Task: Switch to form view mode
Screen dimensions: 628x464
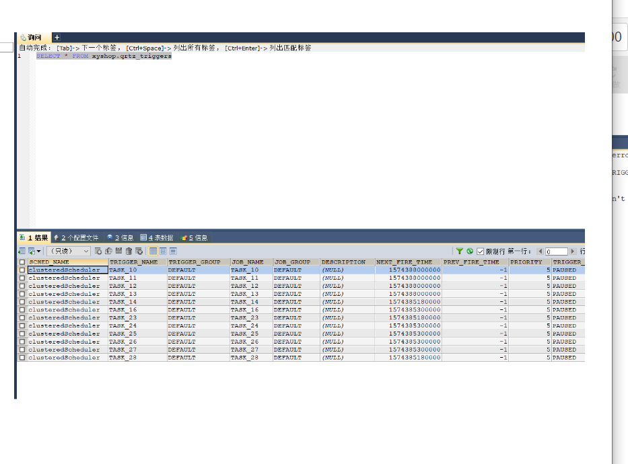Action: (x=163, y=252)
